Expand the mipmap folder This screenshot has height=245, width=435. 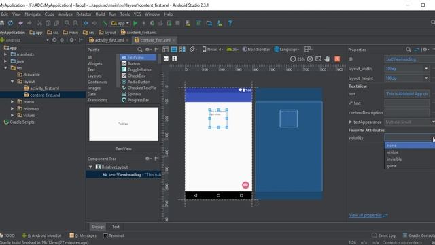12,108
